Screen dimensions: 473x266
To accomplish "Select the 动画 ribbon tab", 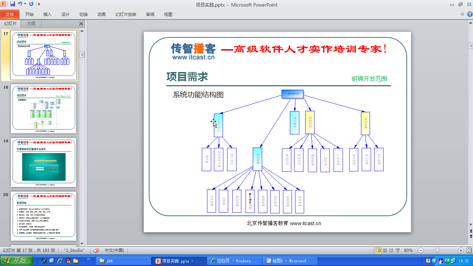I will point(102,15).
